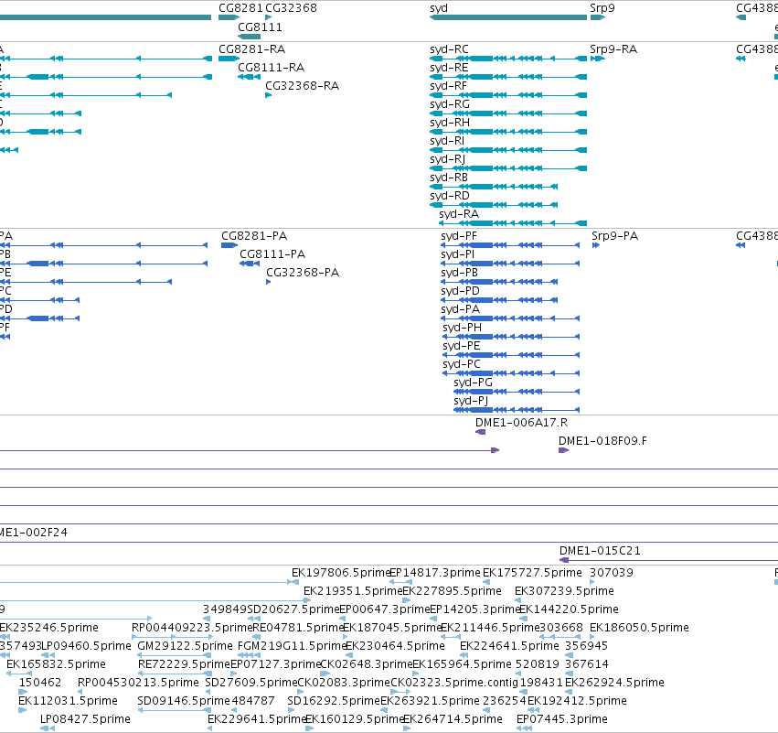
Task: Select the syd-PD protein feature
Action: (500, 300)
